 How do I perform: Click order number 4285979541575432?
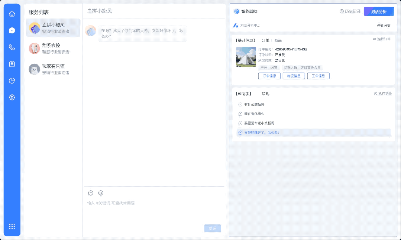(291, 49)
